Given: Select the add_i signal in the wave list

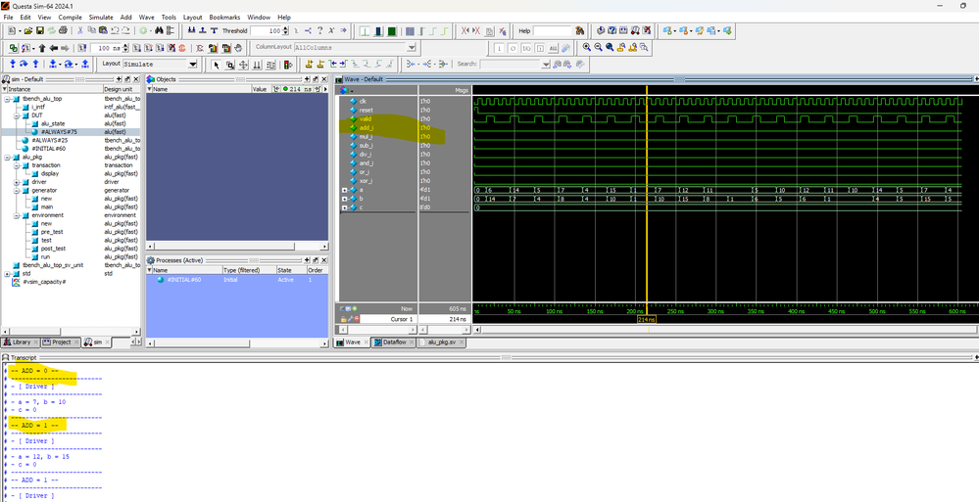Looking at the screenshot, I should tap(367, 127).
